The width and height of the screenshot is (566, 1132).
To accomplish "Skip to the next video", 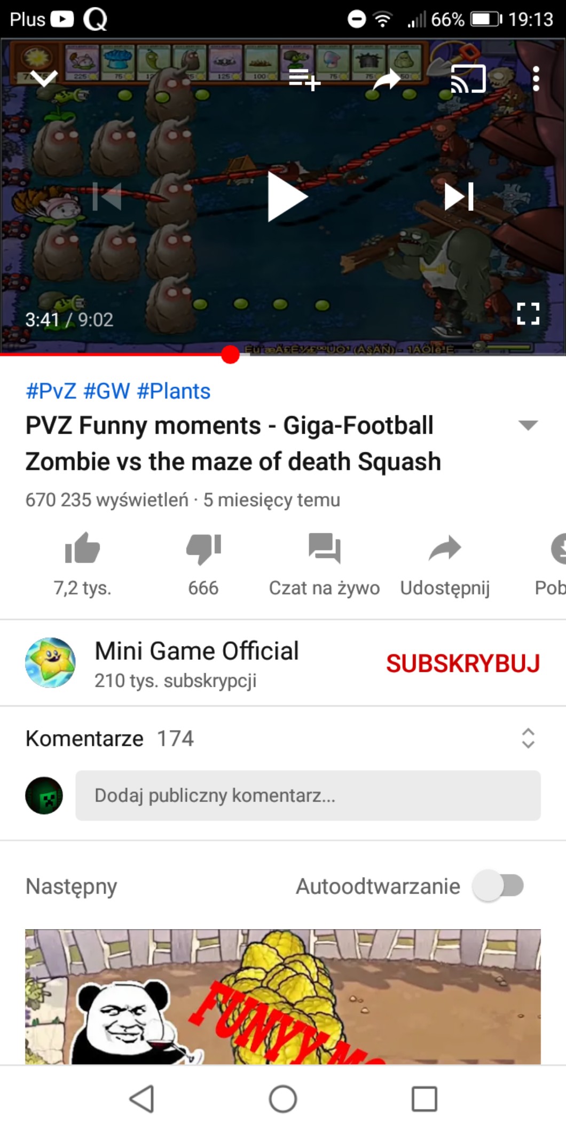I will tap(459, 196).
